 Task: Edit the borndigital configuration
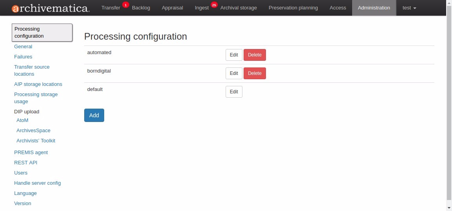click(234, 73)
